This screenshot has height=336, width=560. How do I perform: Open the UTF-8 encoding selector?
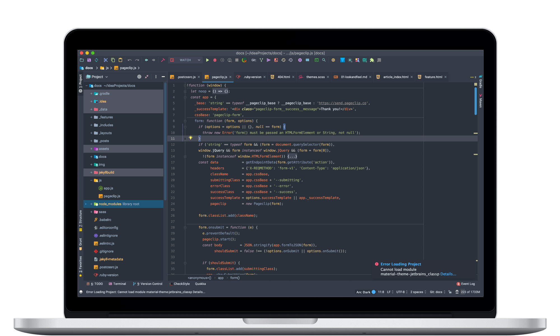click(x=402, y=292)
